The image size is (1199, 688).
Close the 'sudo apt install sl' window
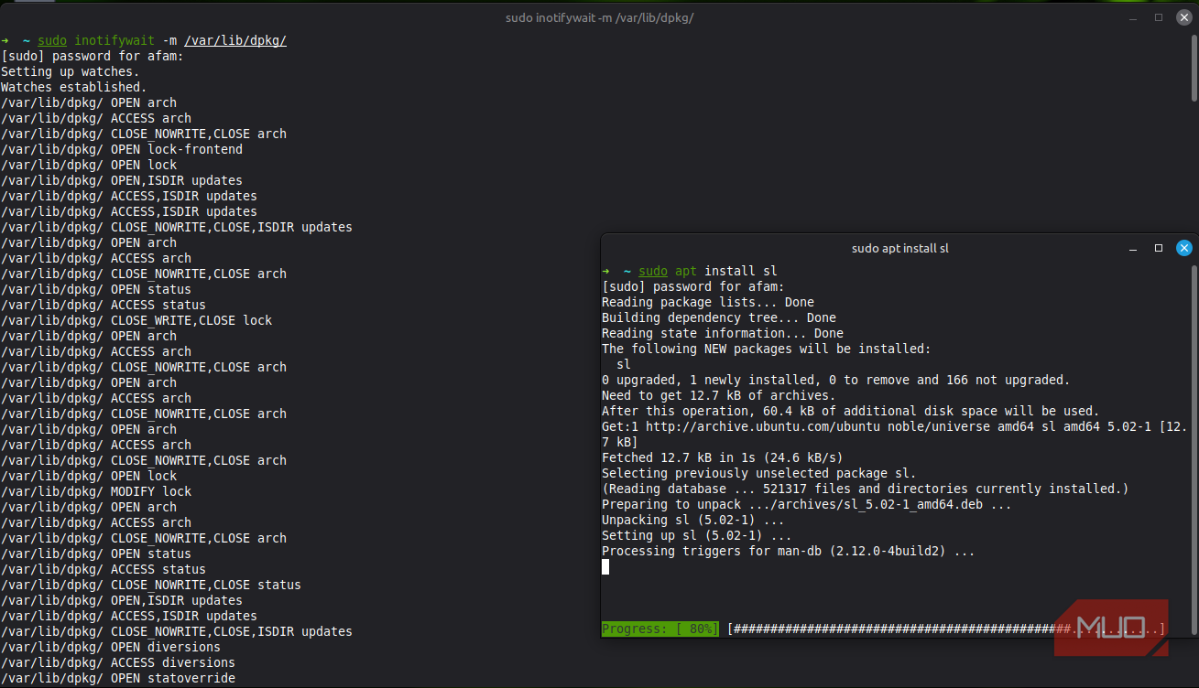coord(1183,248)
